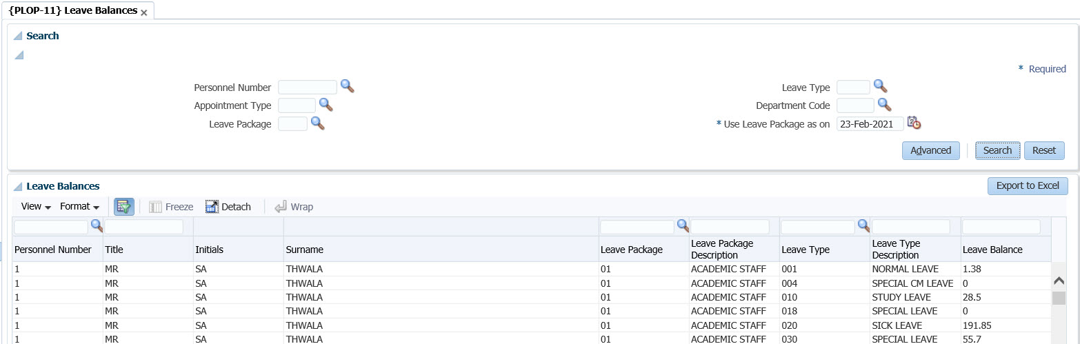Click the Leave Package lookup magnifier
Image resolution: width=1080 pixels, height=344 pixels.
click(317, 123)
